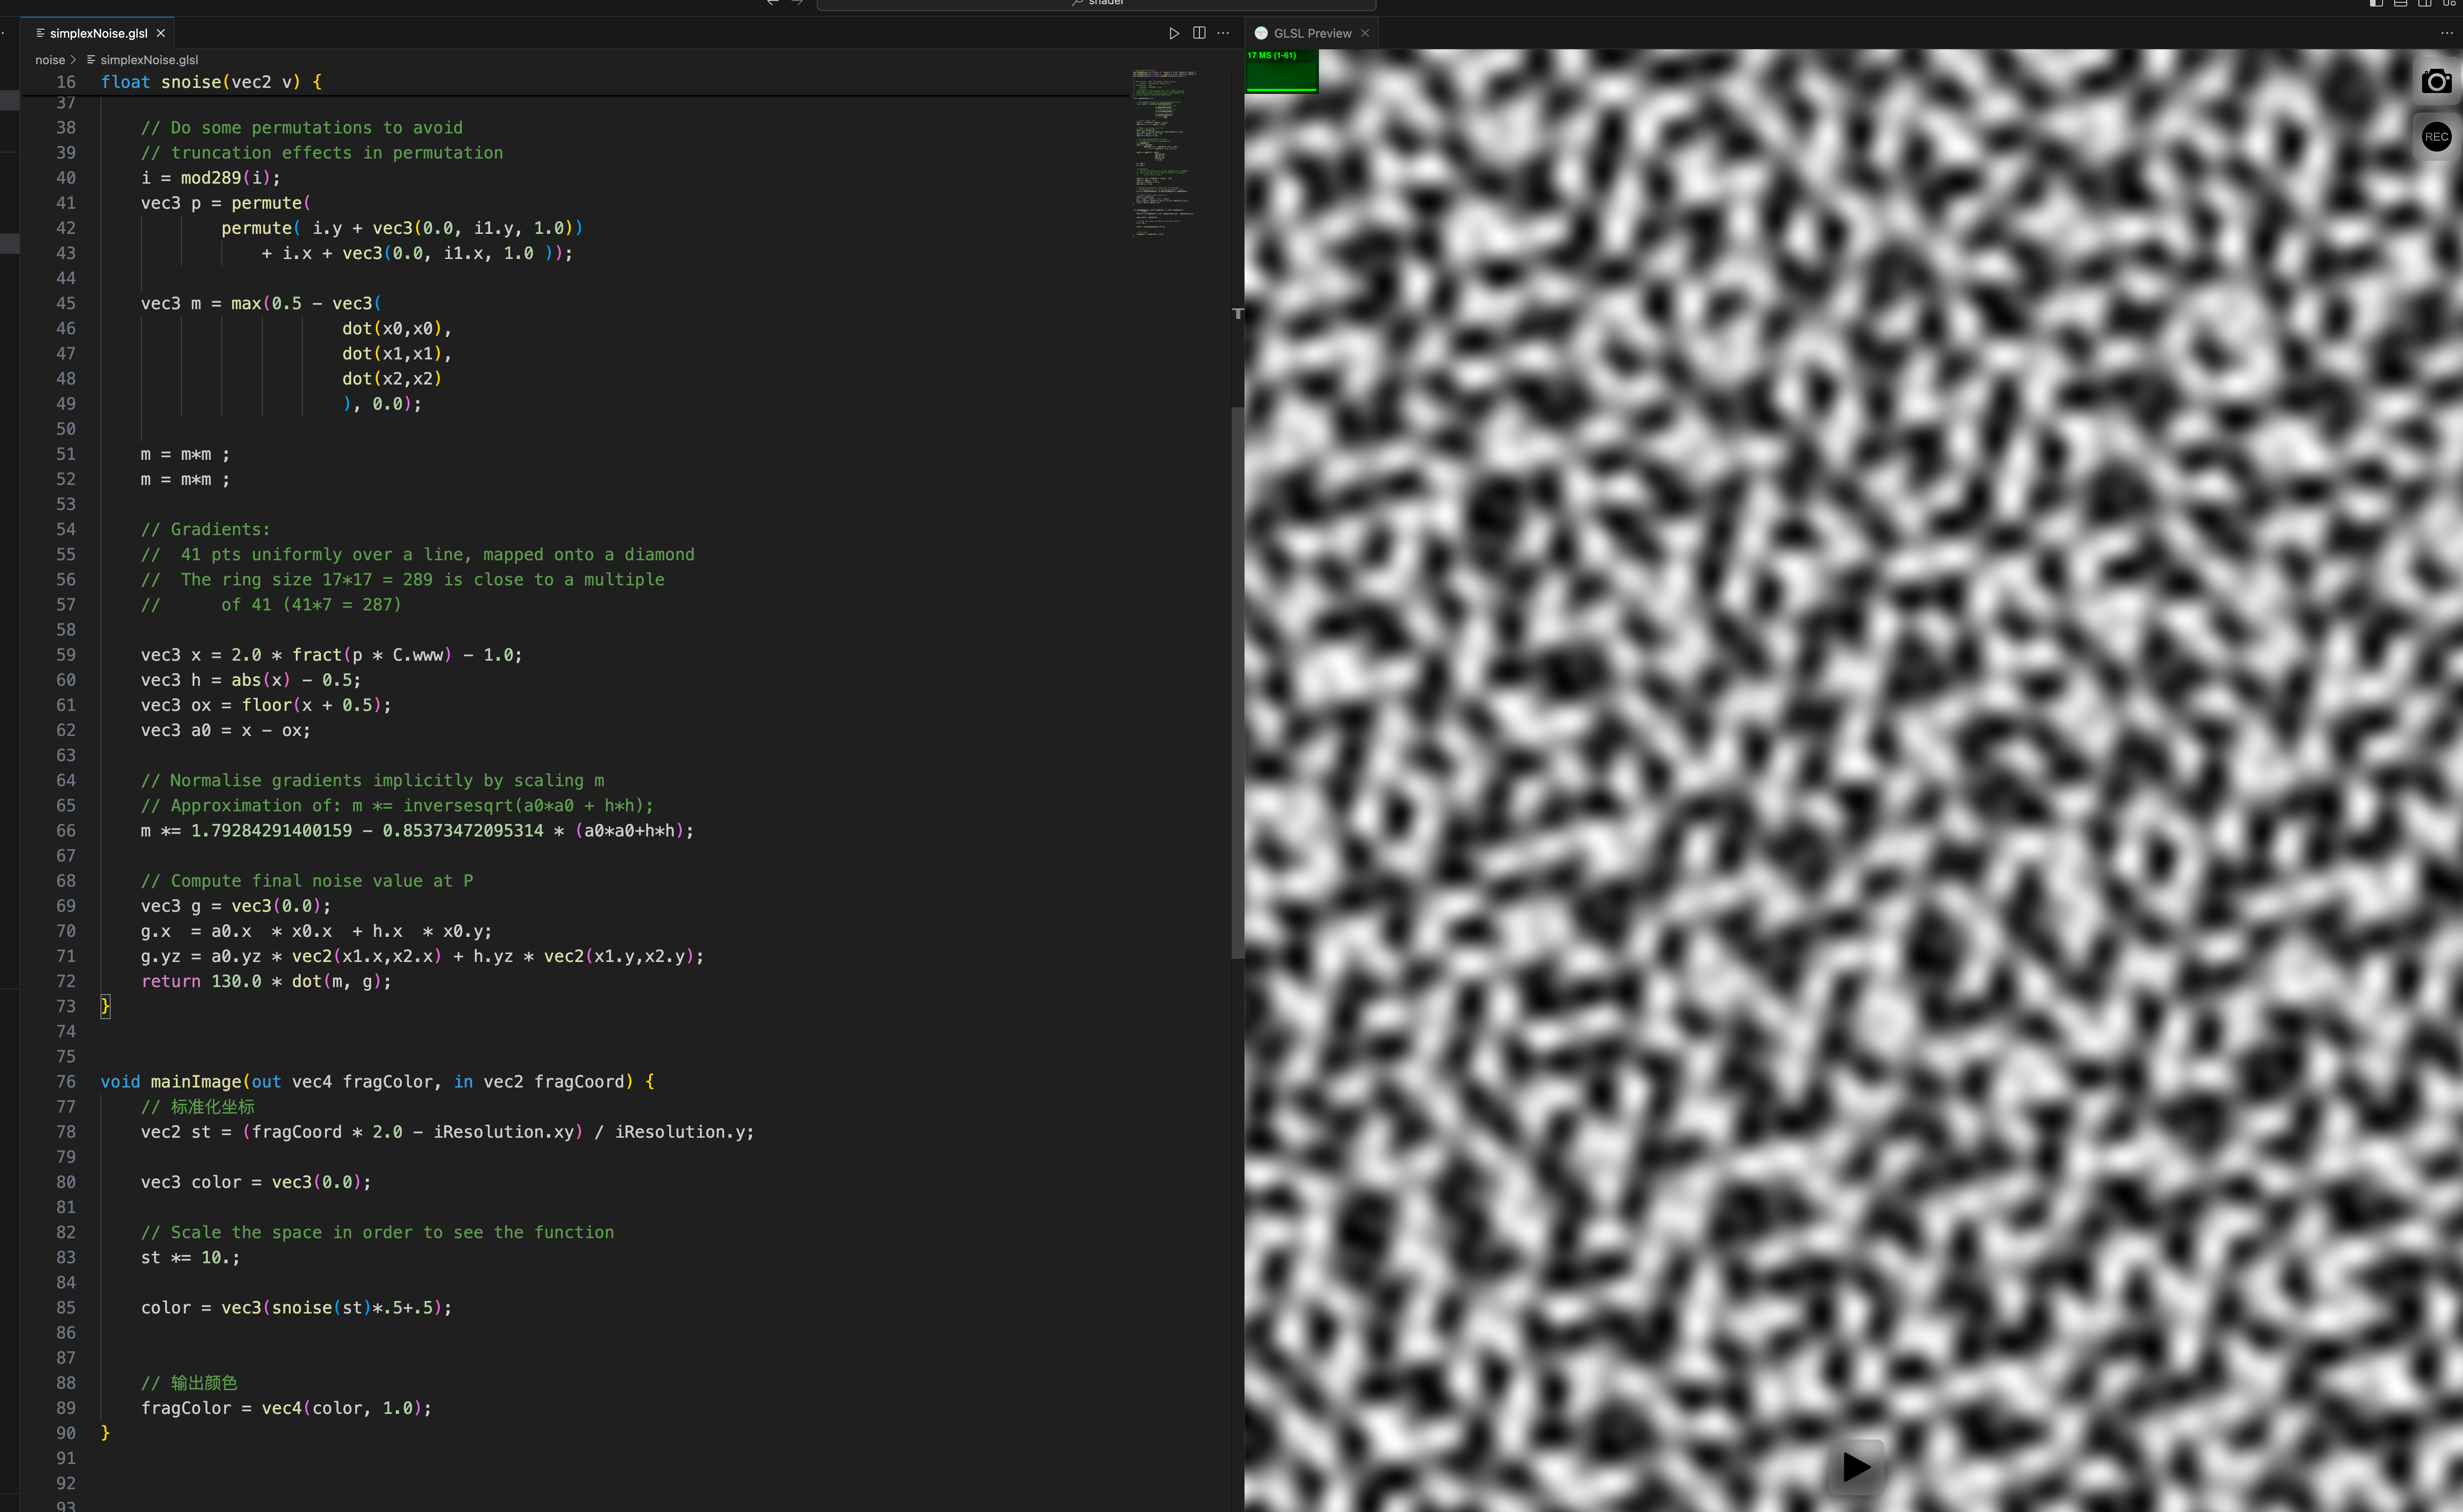Run the shader with the play triangle icon
Screen dimensions: 2463x1512
[x=1174, y=33]
